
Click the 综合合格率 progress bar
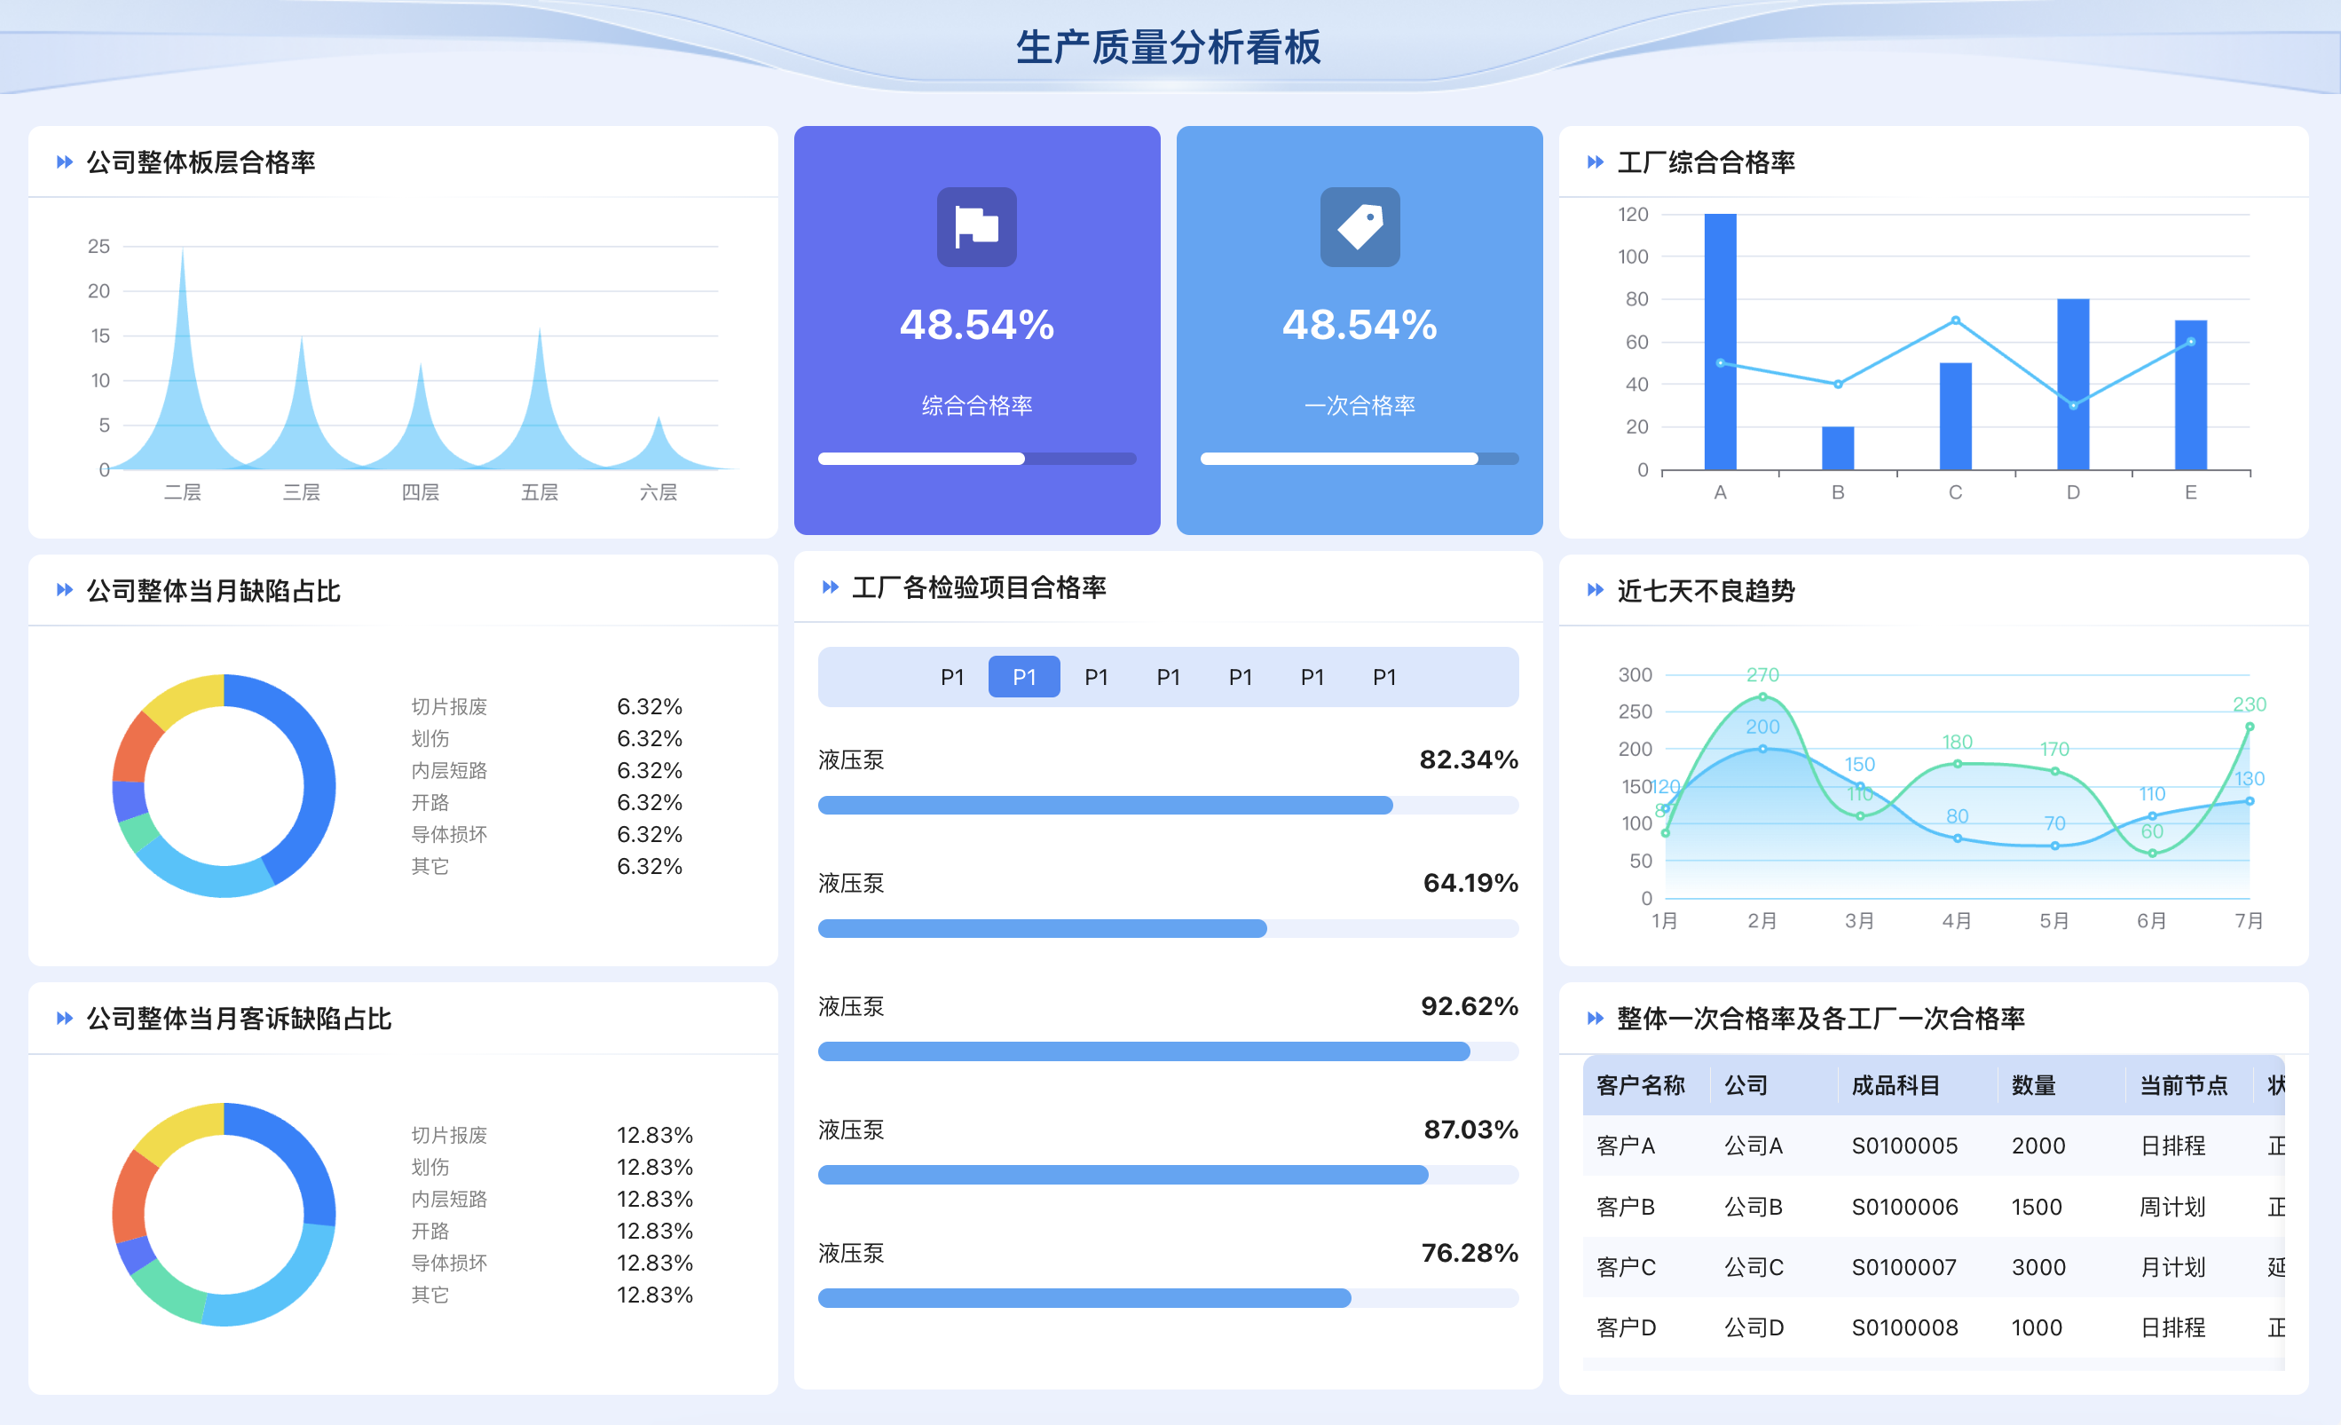[x=977, y=459]
